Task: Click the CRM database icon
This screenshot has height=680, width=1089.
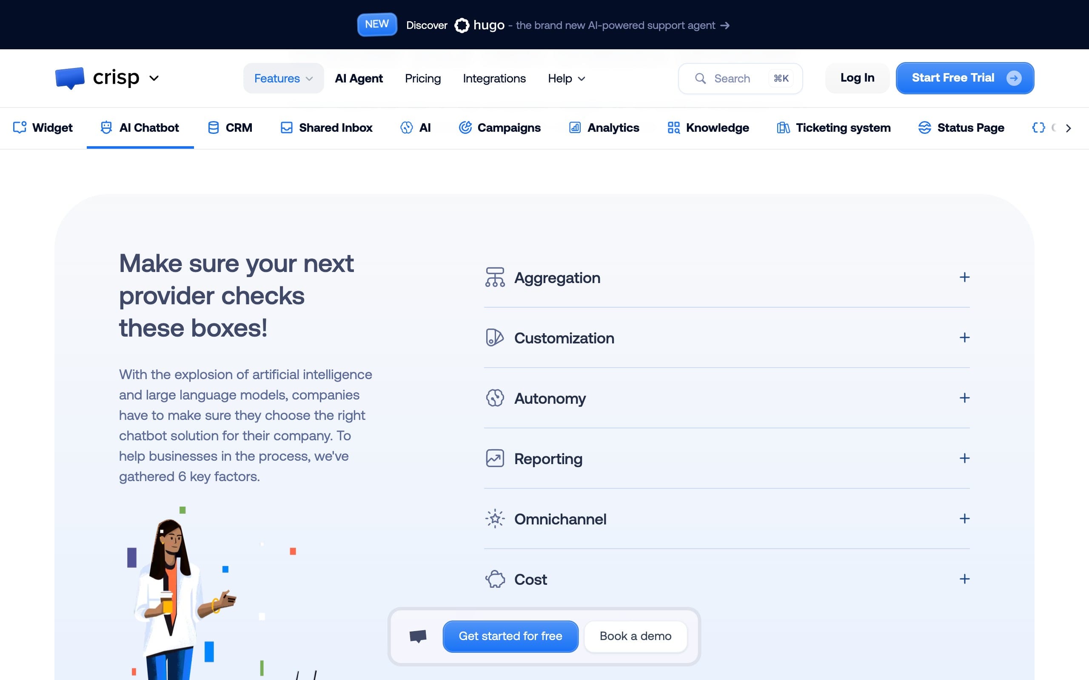Action: (x=213, y=128)
